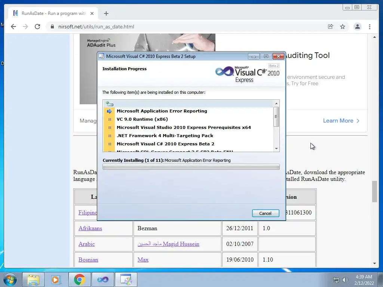383x287 pixels.
Task: Open the Learn More ad link
Action: (x=341, y=121)
